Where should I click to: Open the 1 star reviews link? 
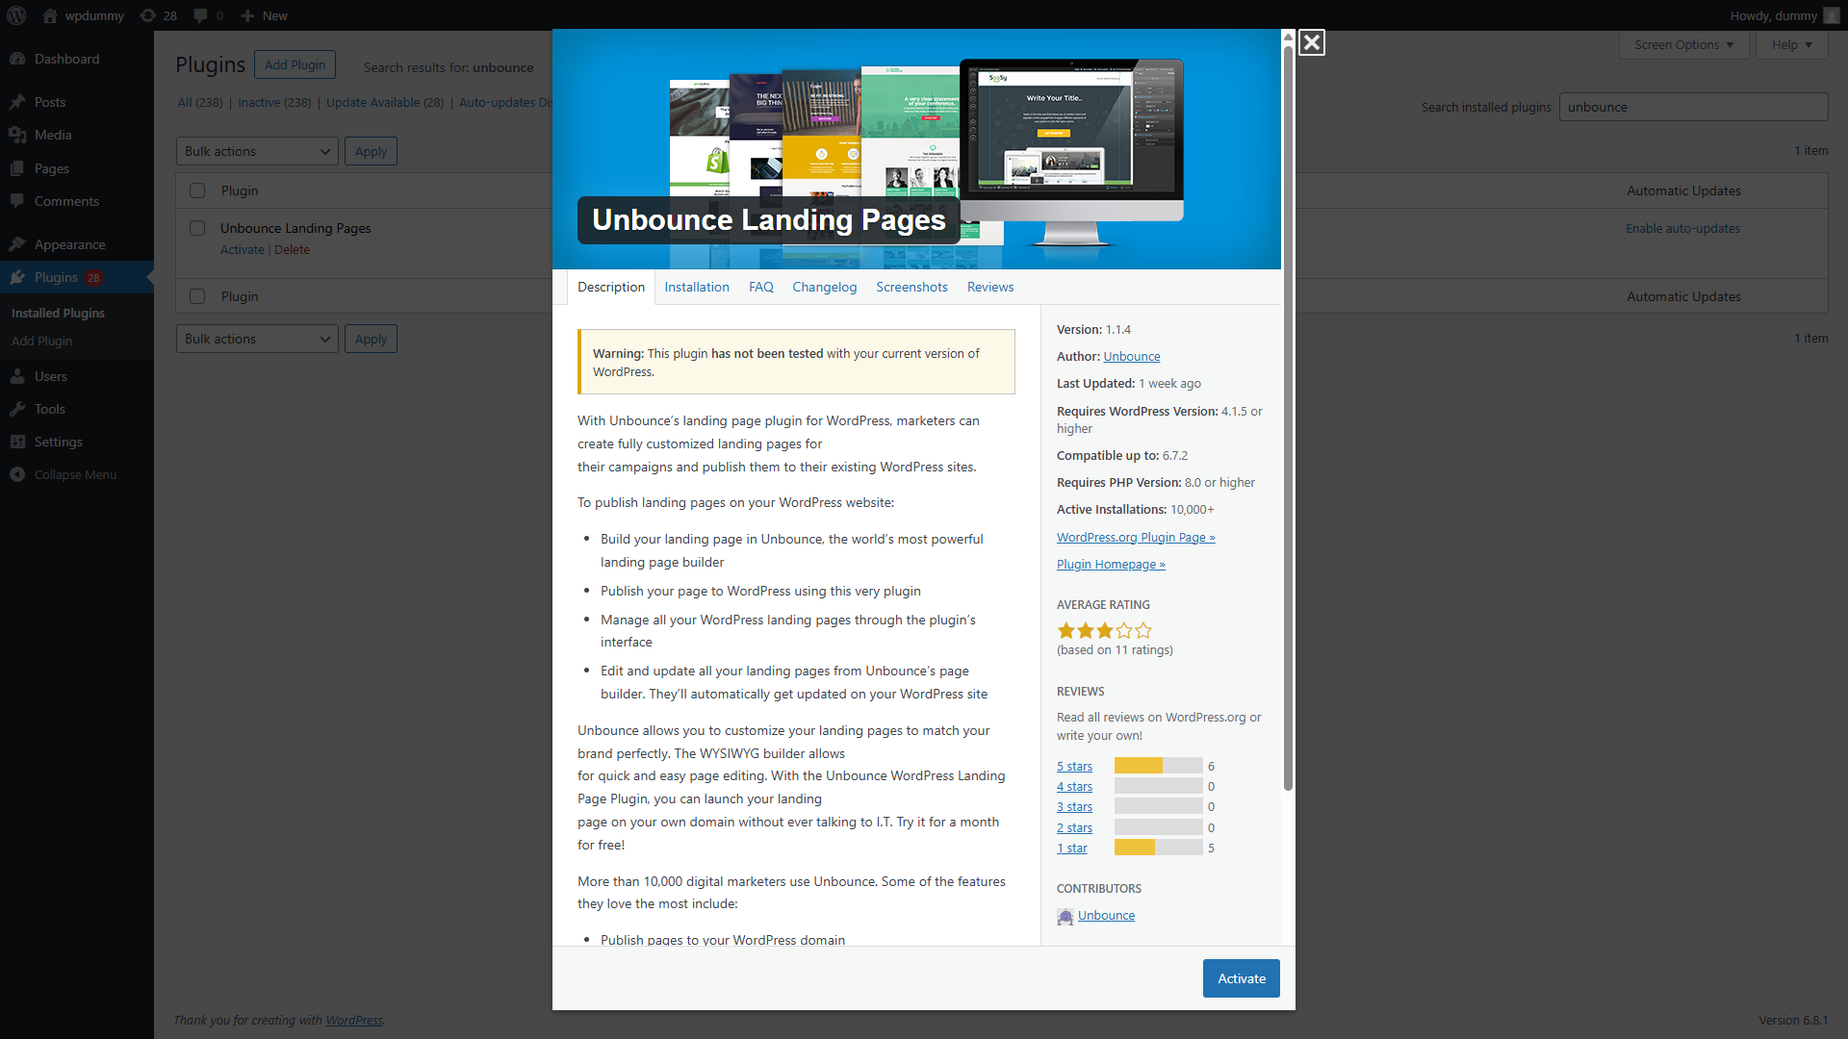coord(1072,848)
